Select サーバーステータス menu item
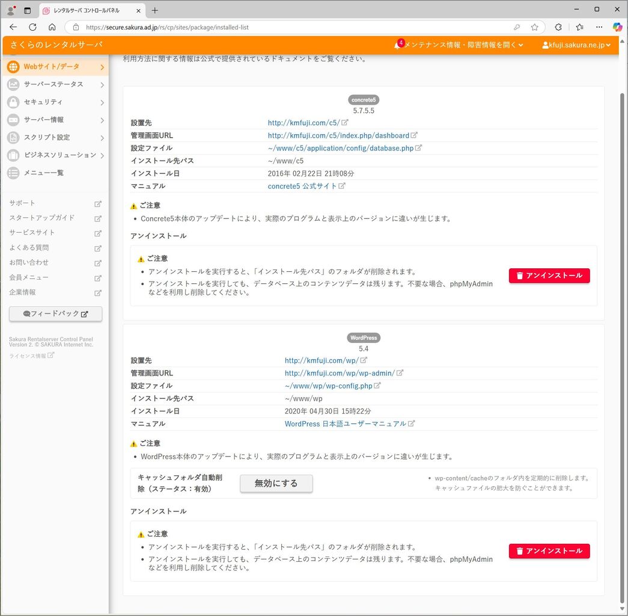 click(x=56, y=84)
